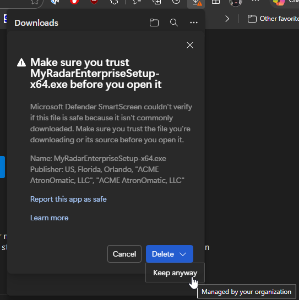Viewport: 299px width, 300px height.
Task: Click the Publisher ACME AtronOmatic text
Action: [107, 175]
